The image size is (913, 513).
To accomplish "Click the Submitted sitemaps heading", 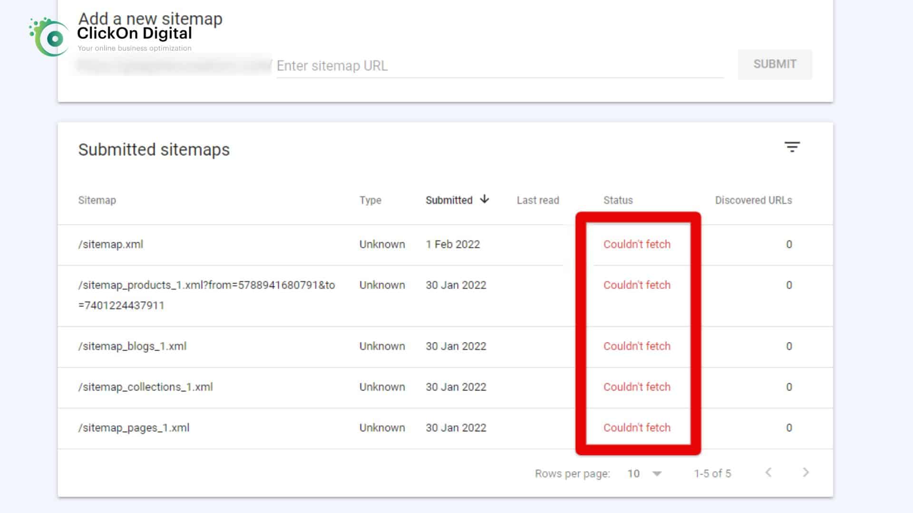I will click(x=154, y=150).
